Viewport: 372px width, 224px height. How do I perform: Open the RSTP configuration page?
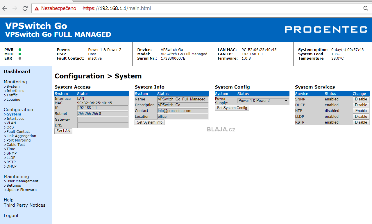point(10,162)
